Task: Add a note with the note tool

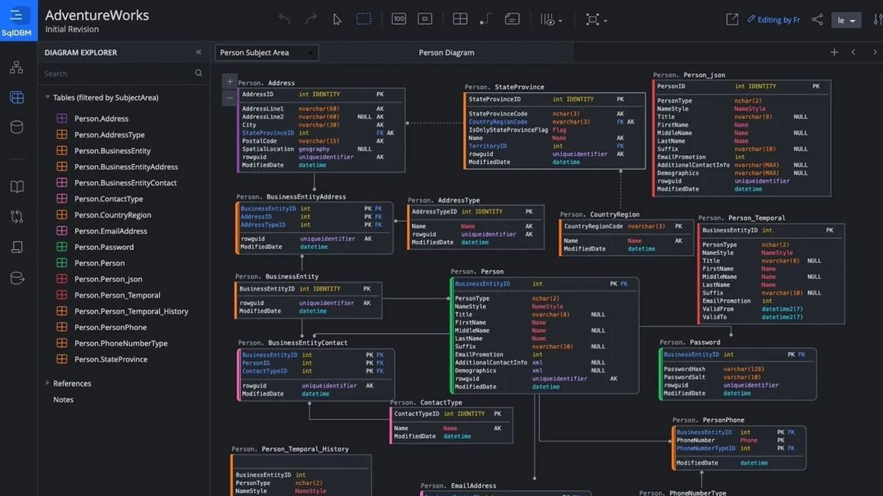Action: point(512,19)
